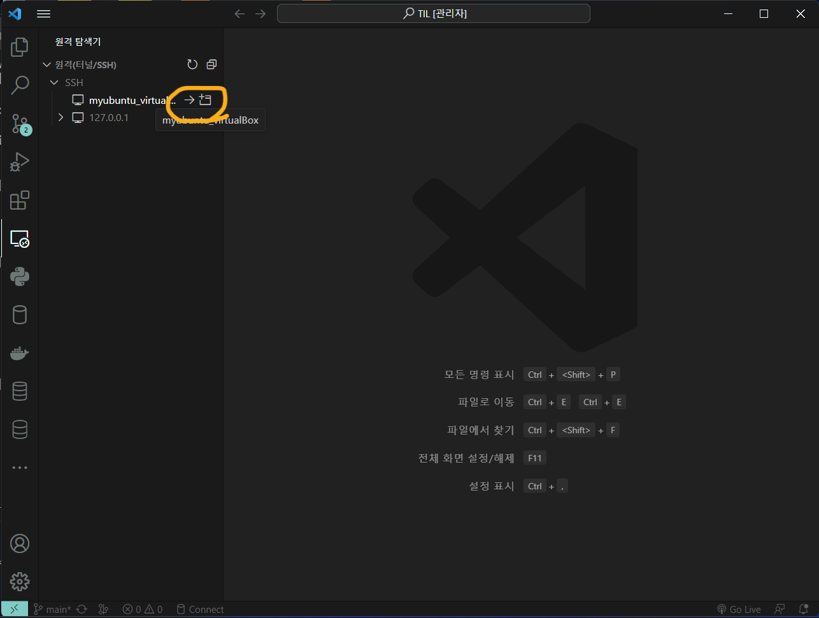Select the myubuntu_virtual host row
Screen dimensions: 819x618
pyautogui.click(x=131, y=100)
